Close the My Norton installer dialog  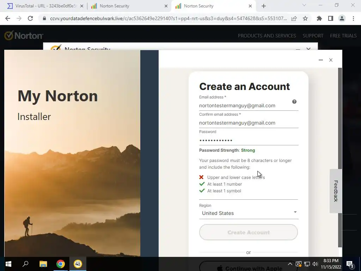click(x=331, y=60)
